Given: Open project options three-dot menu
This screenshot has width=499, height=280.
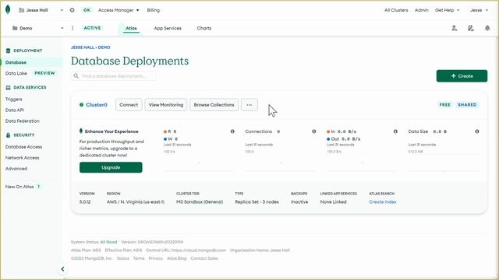Looking at the screenshot, I should pos(73,28).
